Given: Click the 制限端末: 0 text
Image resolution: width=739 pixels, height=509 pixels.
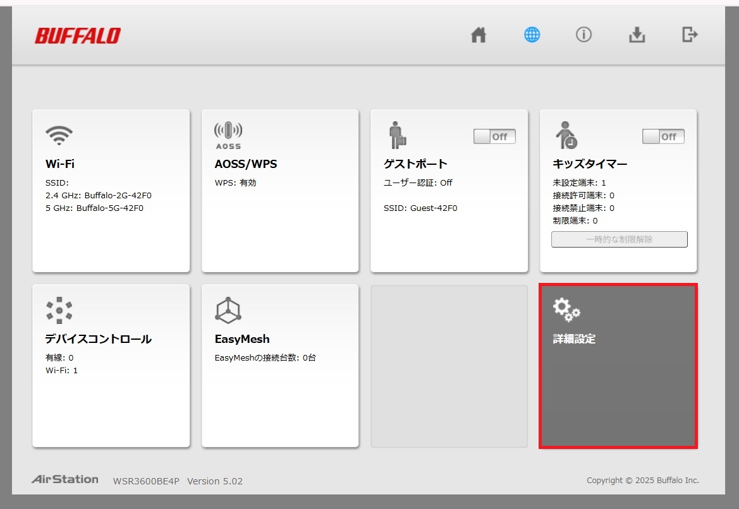Looking at the screenshot, I should click(575, 221).
